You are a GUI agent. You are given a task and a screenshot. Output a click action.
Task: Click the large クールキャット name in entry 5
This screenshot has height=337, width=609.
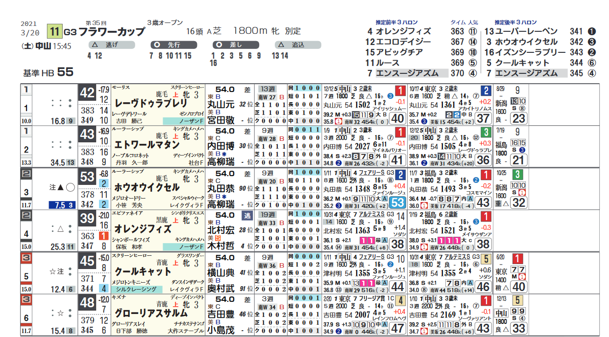click(x=143, y=271)
